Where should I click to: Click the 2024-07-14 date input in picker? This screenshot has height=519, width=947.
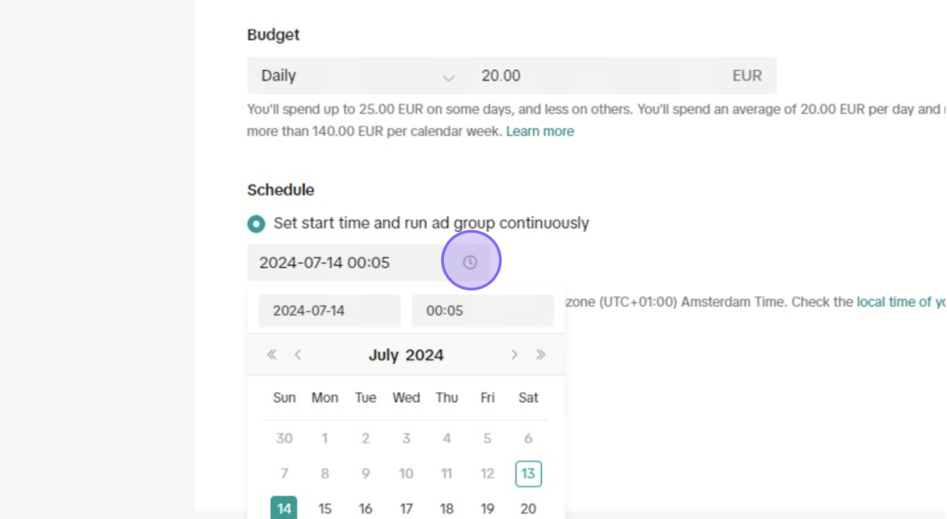(329, 310)
